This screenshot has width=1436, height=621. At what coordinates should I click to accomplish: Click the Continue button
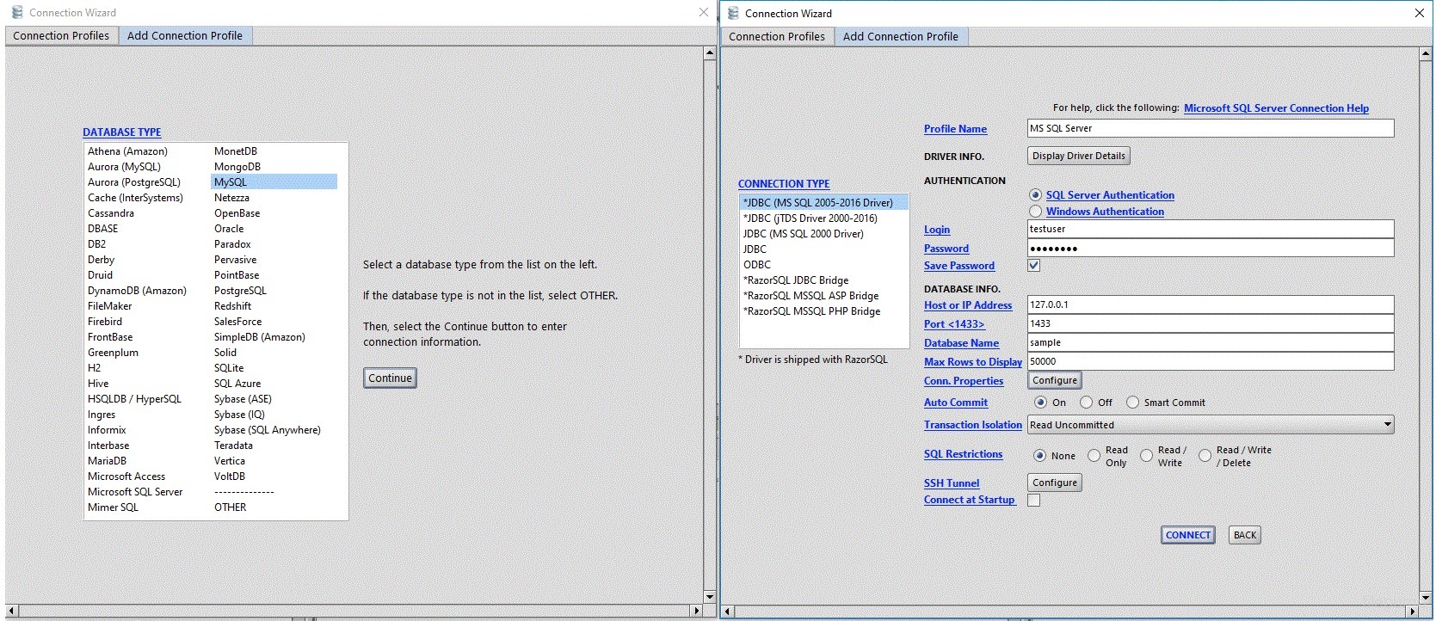click(x=390, y=378)
